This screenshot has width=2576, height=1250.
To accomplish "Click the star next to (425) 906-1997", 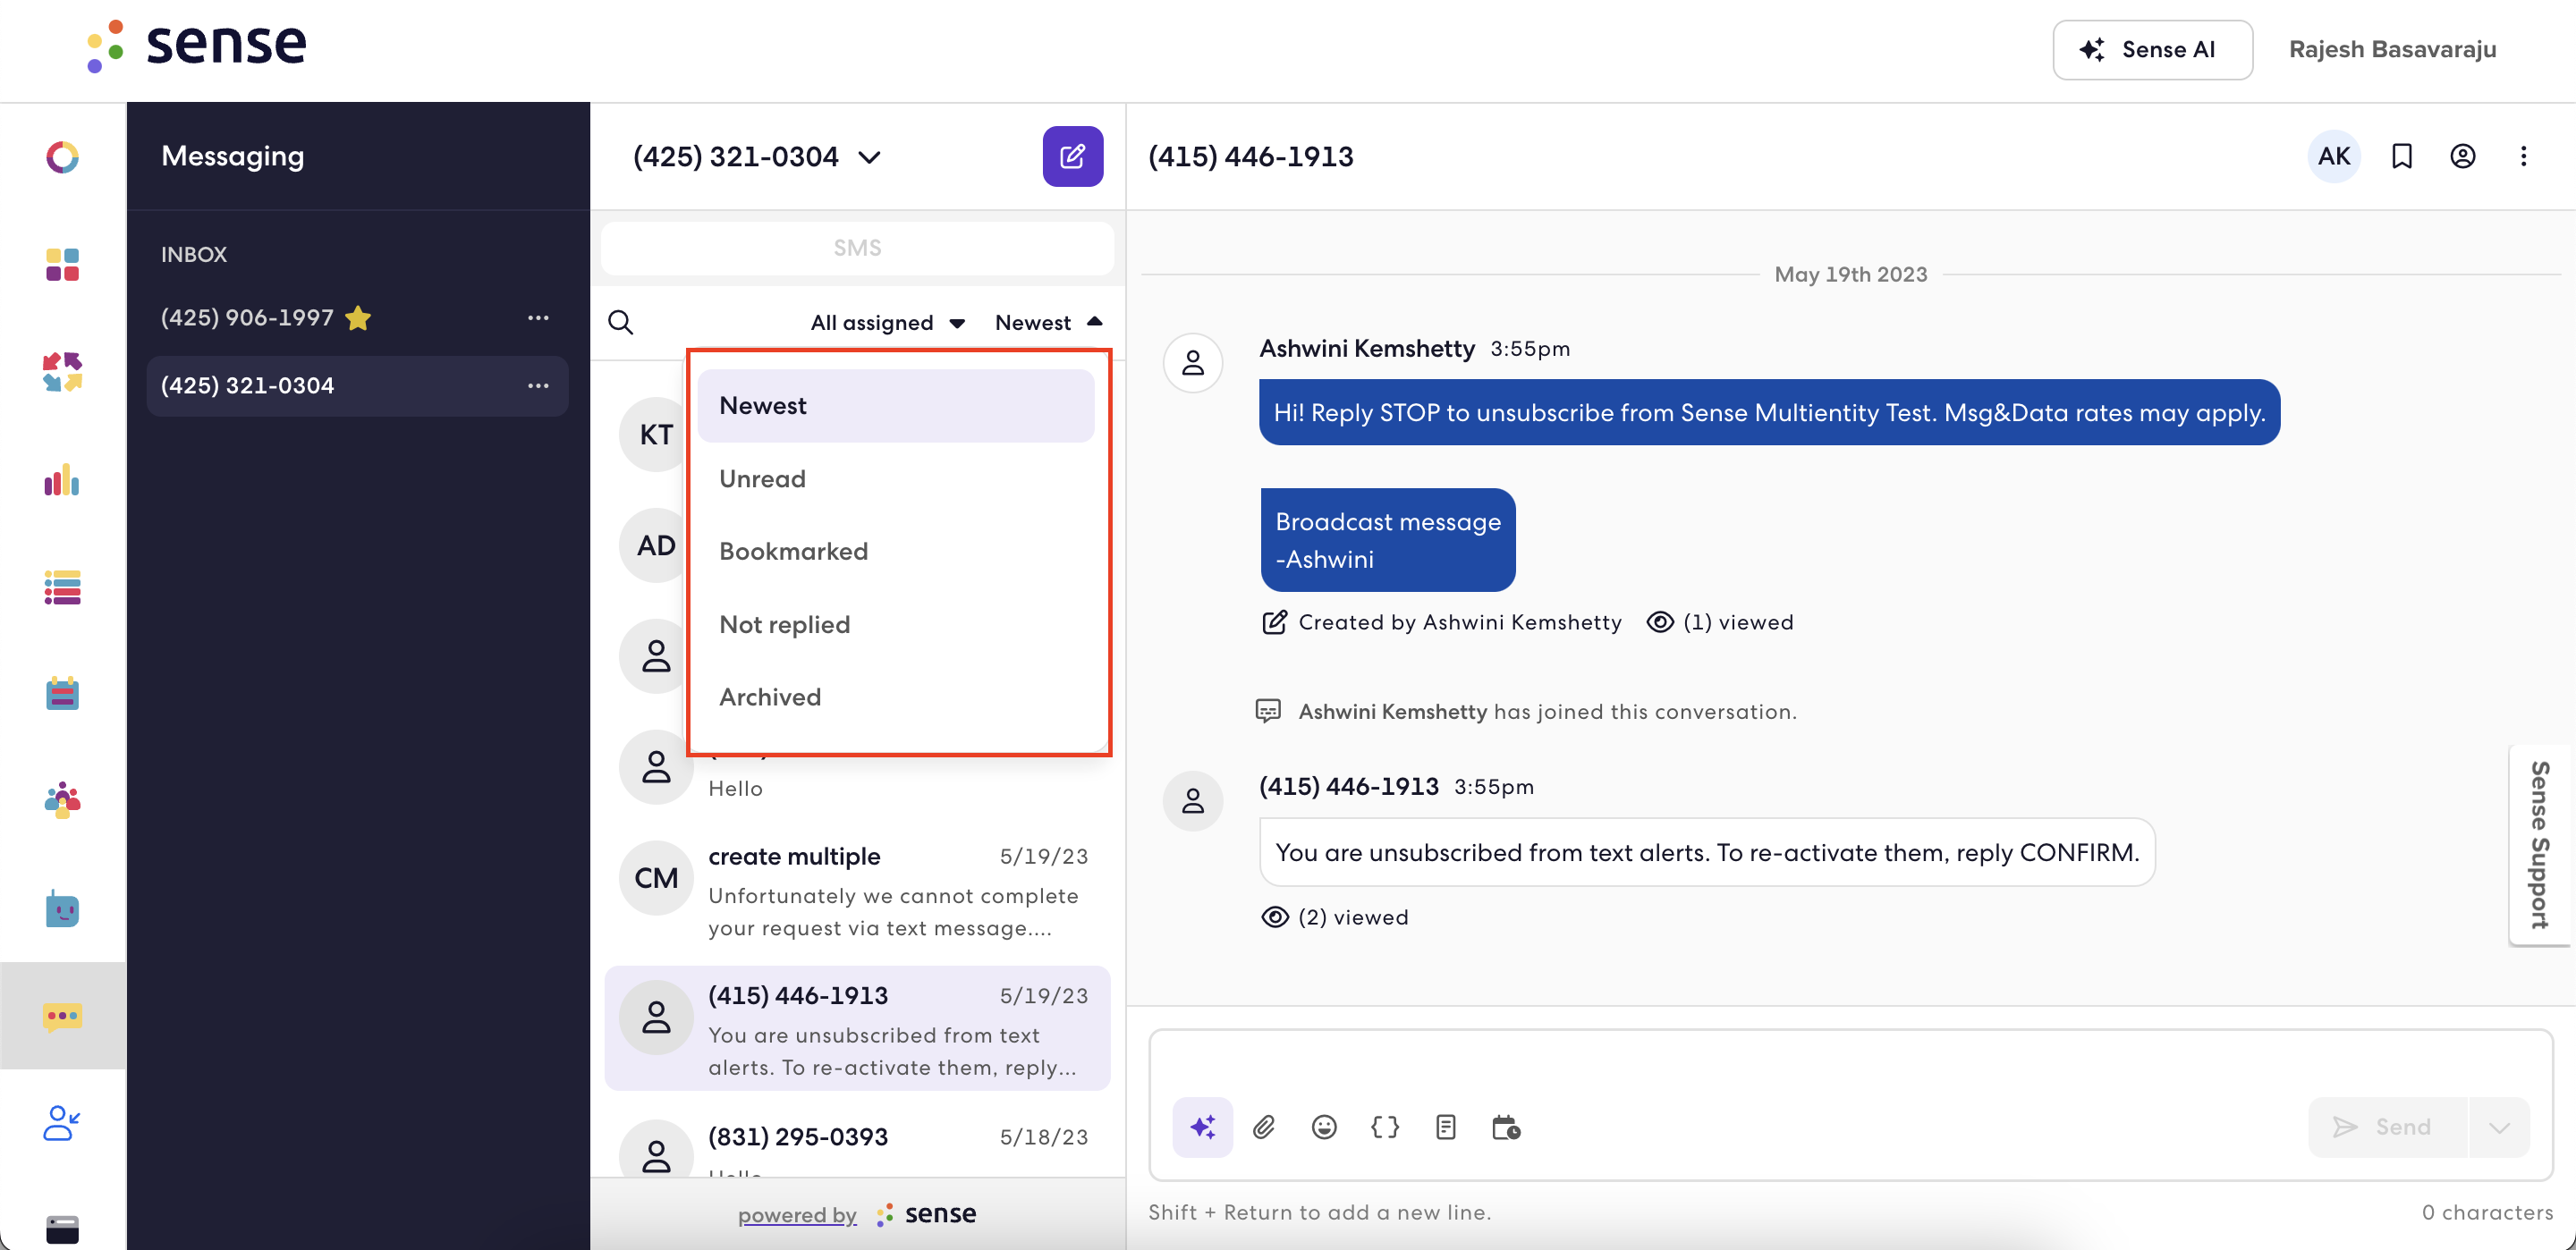I will [x=358, y=318].
